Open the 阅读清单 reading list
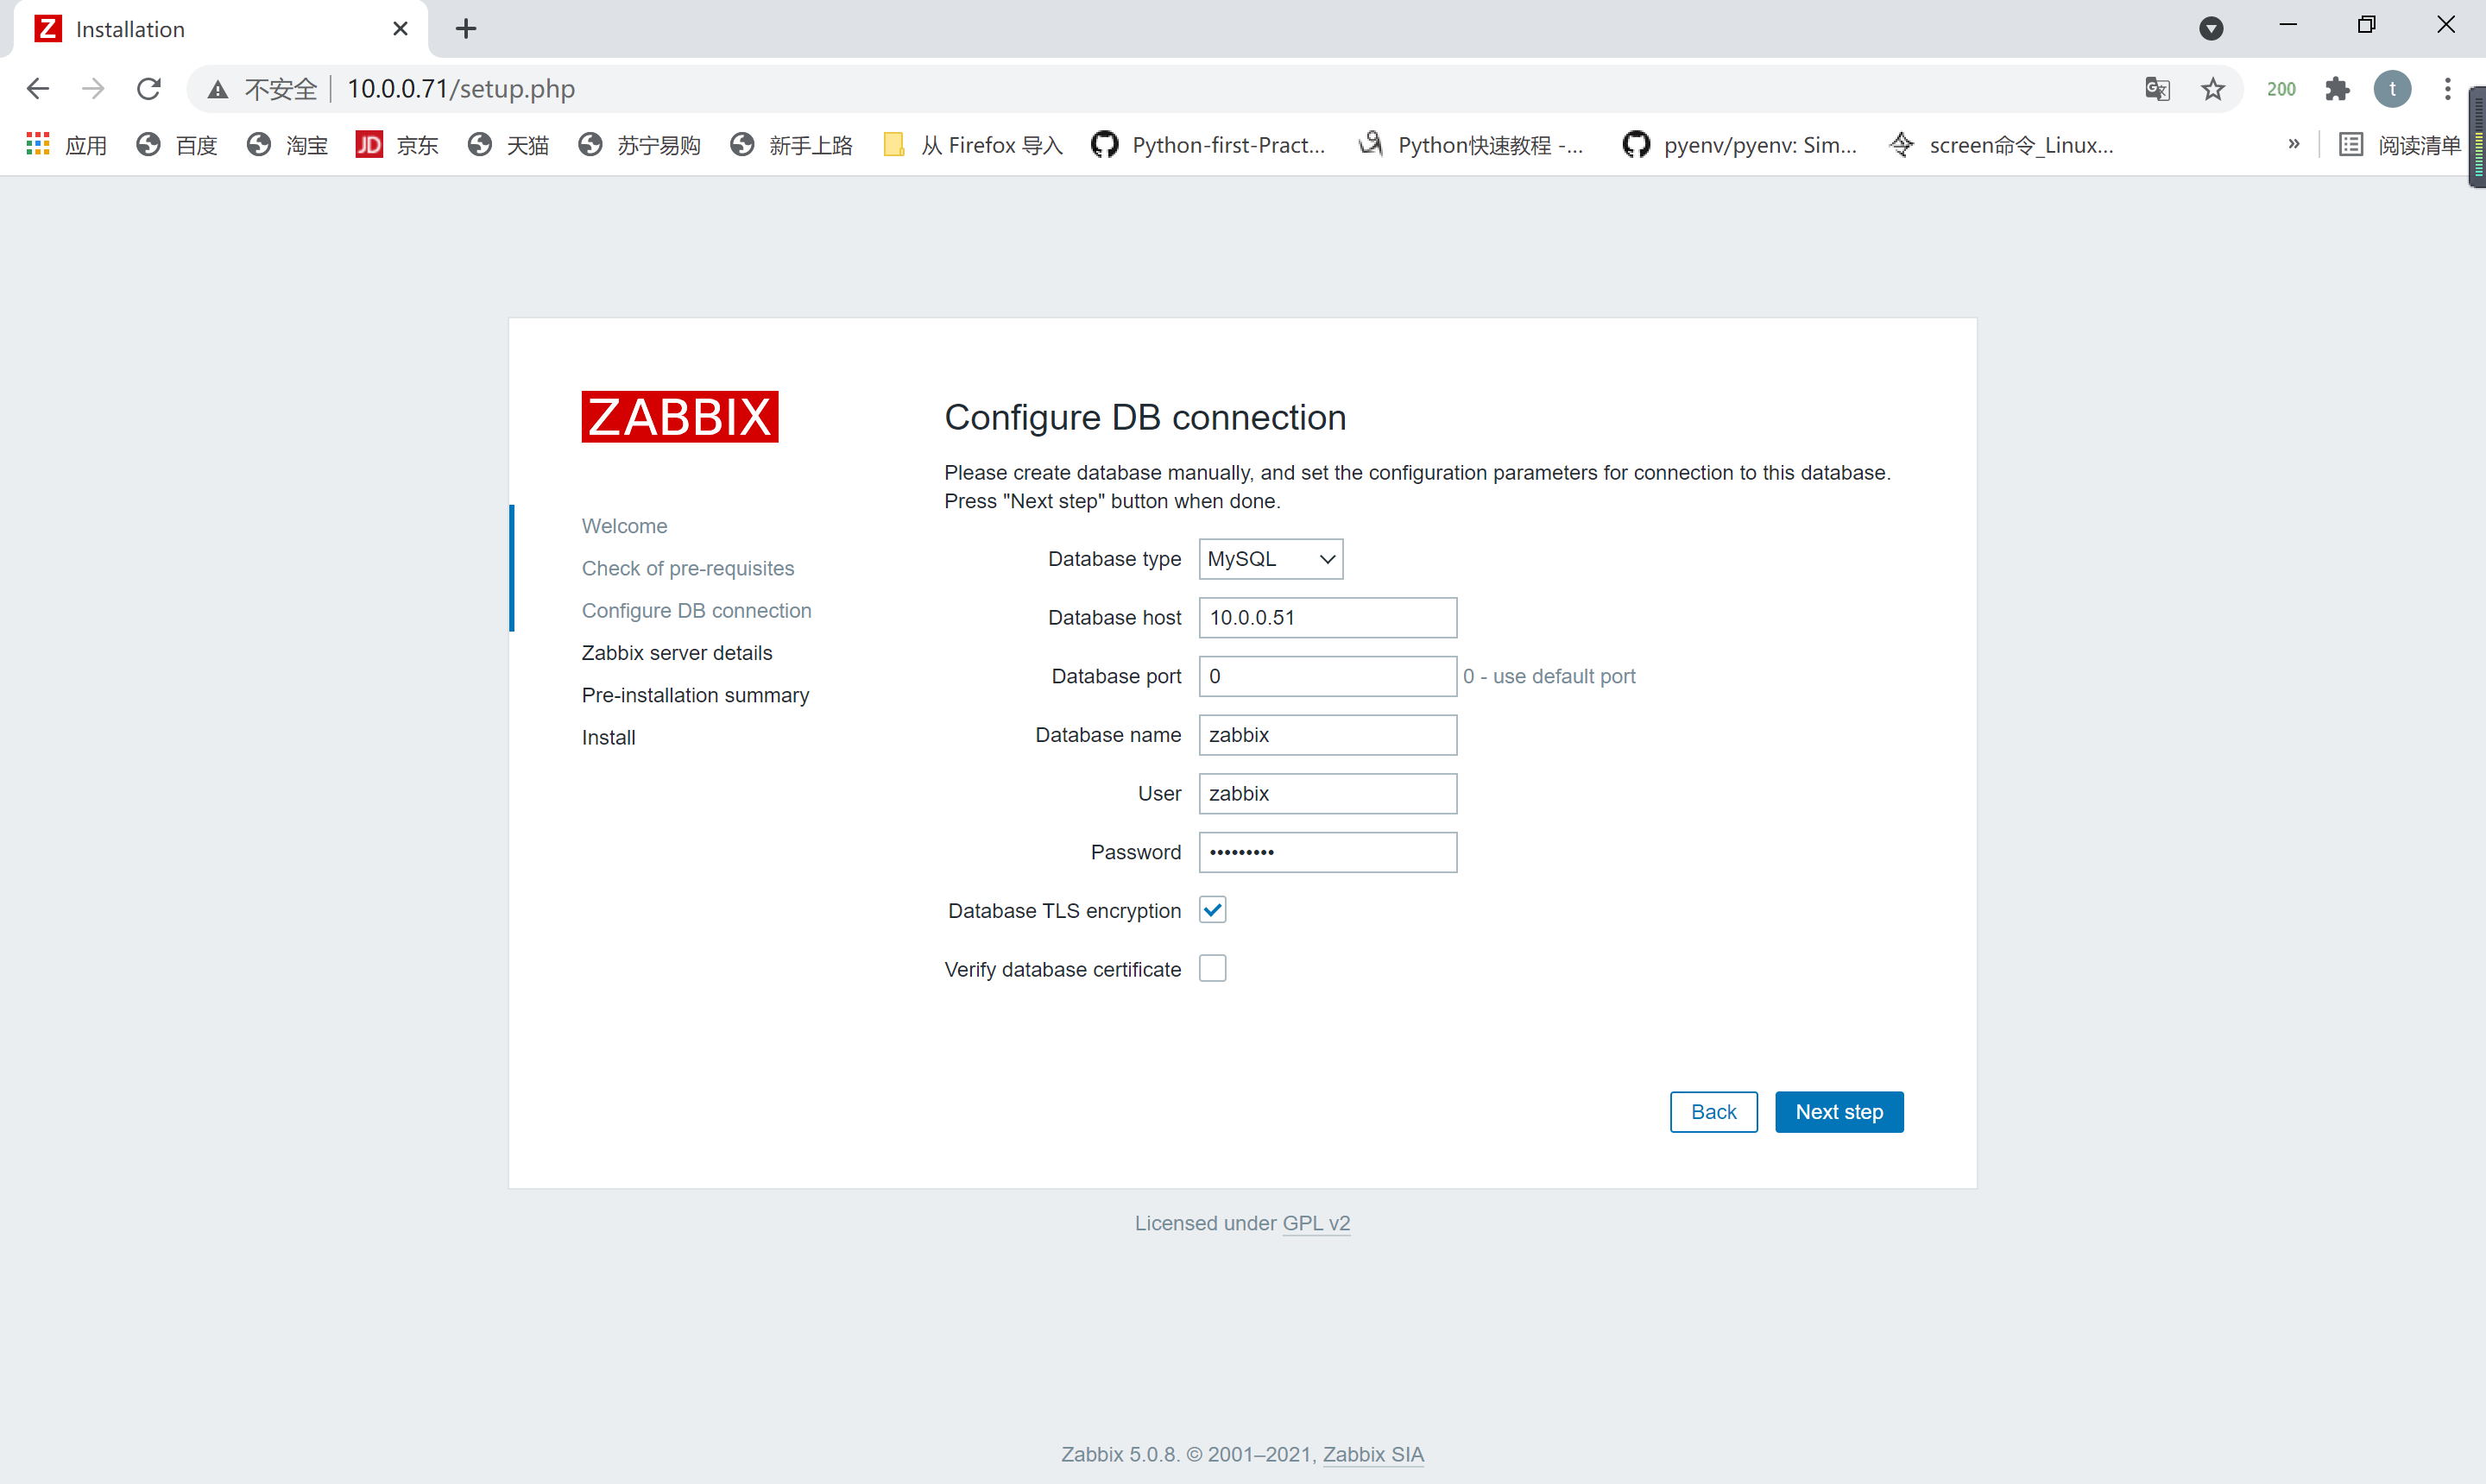 (x=2399, y=145)
